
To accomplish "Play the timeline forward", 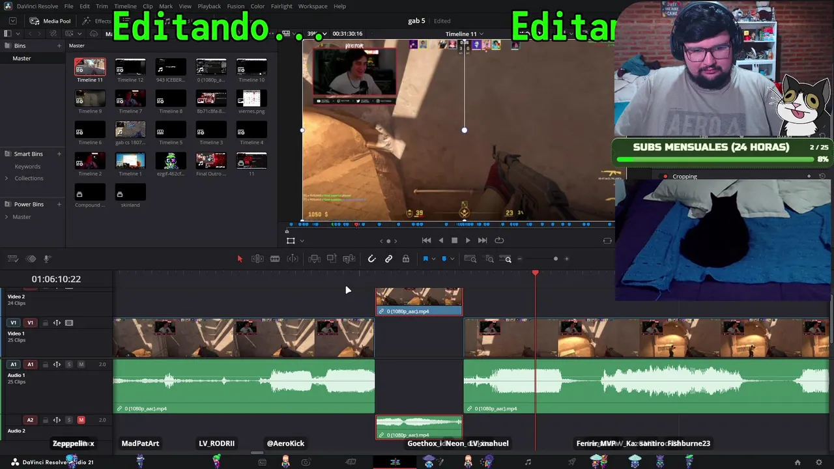I will point(468,240).
